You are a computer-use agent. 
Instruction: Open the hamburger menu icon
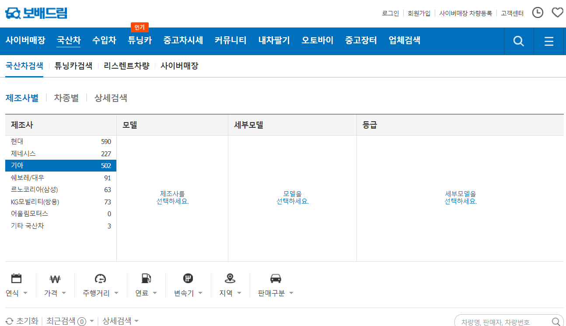pyautogui.click(x=549, y=41)
